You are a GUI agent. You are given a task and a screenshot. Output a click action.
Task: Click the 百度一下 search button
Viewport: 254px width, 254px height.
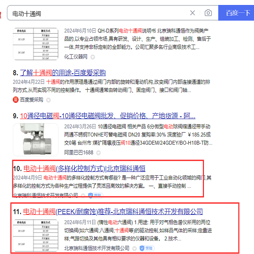click(236, 13)
